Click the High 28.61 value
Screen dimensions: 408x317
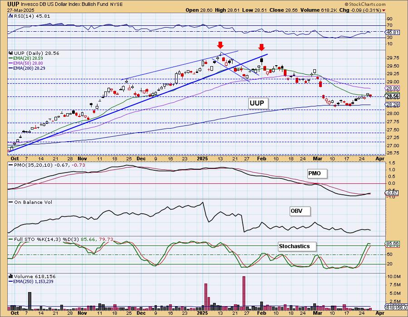(x=227, y=10)
